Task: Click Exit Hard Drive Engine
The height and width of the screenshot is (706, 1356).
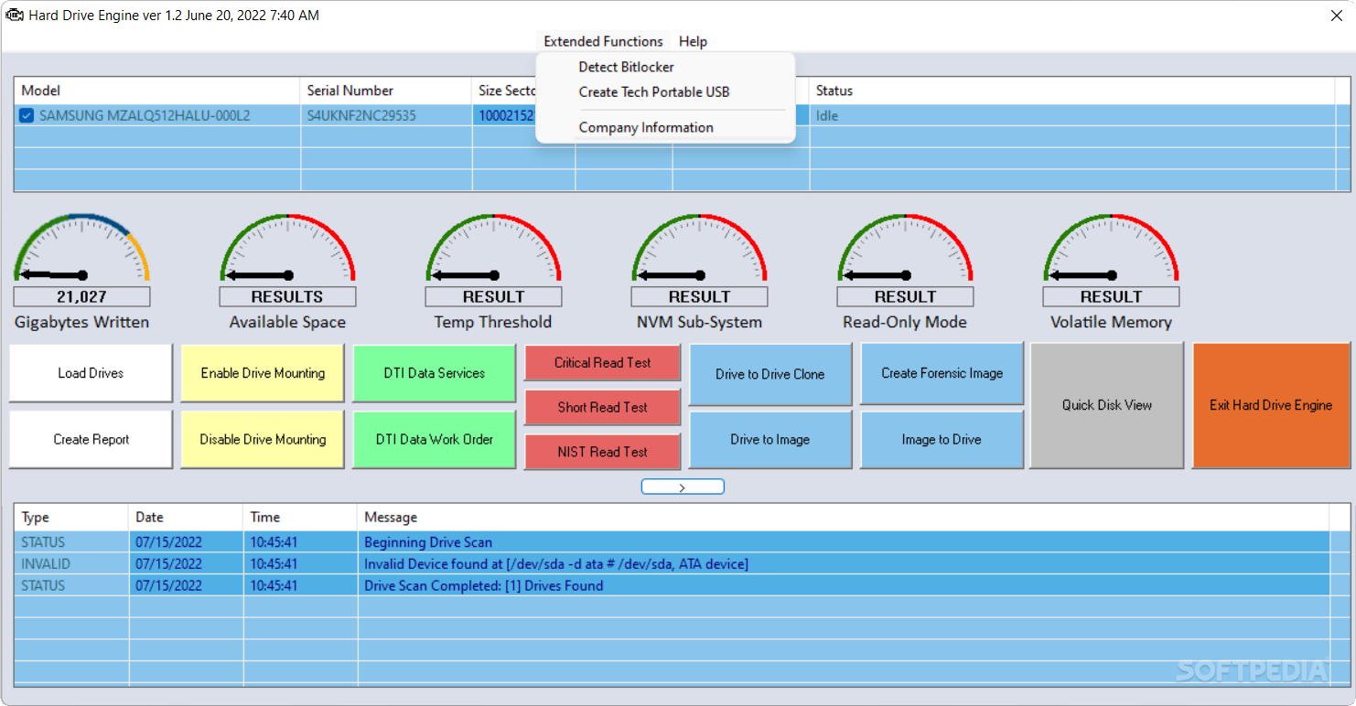Action: 1271,405
